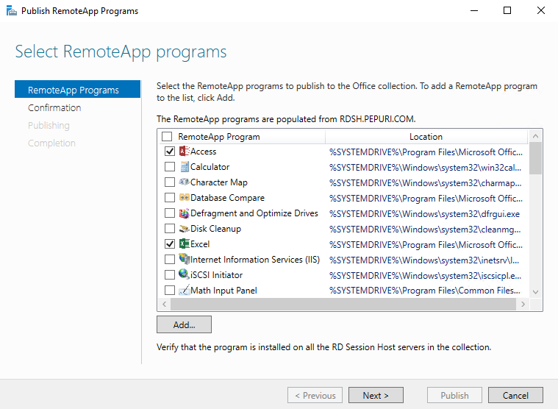This screenshot has width=558, height=409.
Task: Cancel the Publish RemoteApp wizard
Action: coord(515,395)
